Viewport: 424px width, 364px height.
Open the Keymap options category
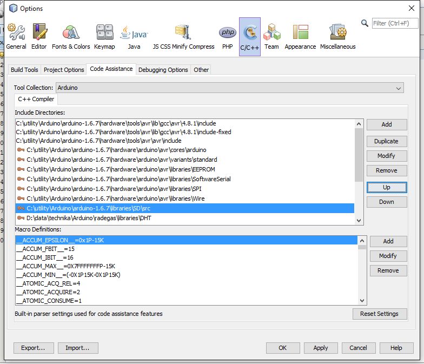pyautogui.click(x=104, y=37)
